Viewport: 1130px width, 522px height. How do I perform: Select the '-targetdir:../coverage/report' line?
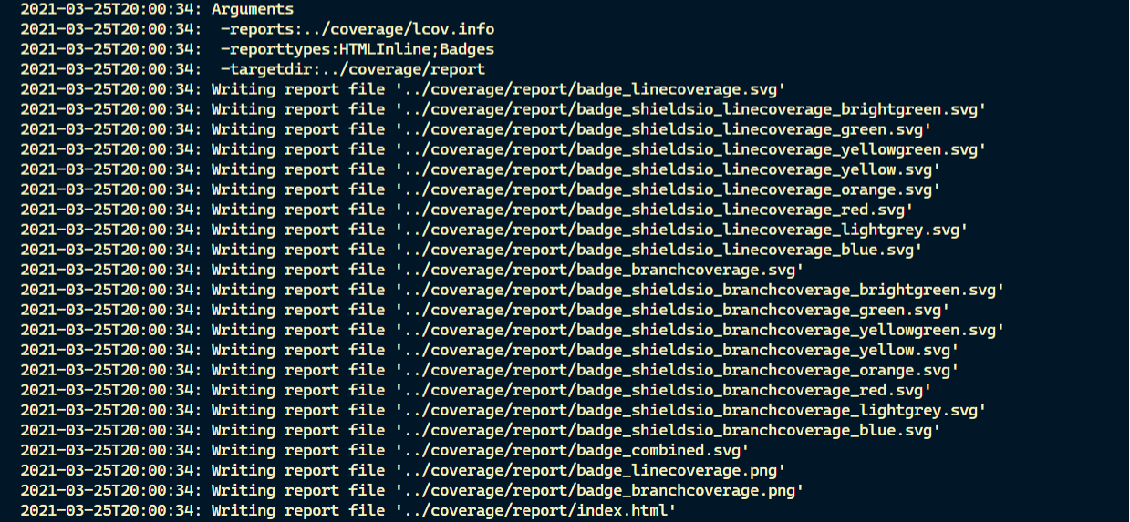pyautogui.click(x=253, y=69)
